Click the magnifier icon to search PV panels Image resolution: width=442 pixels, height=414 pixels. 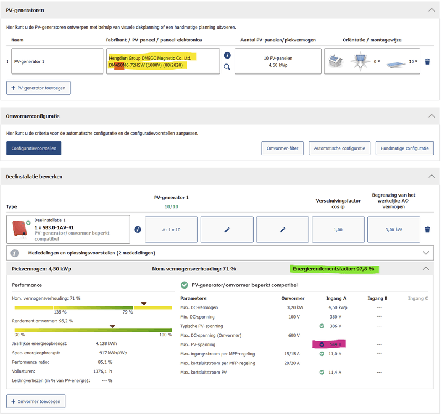[x=227, y=67]
